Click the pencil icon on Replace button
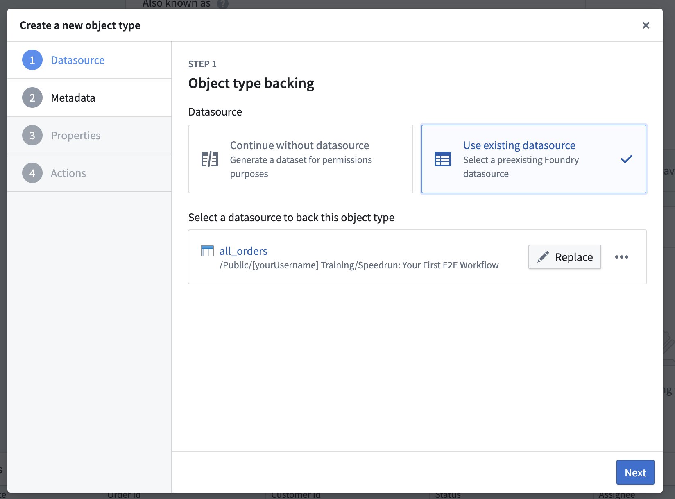675x499 pixels. pyautogui.click(x=543, y=257)
